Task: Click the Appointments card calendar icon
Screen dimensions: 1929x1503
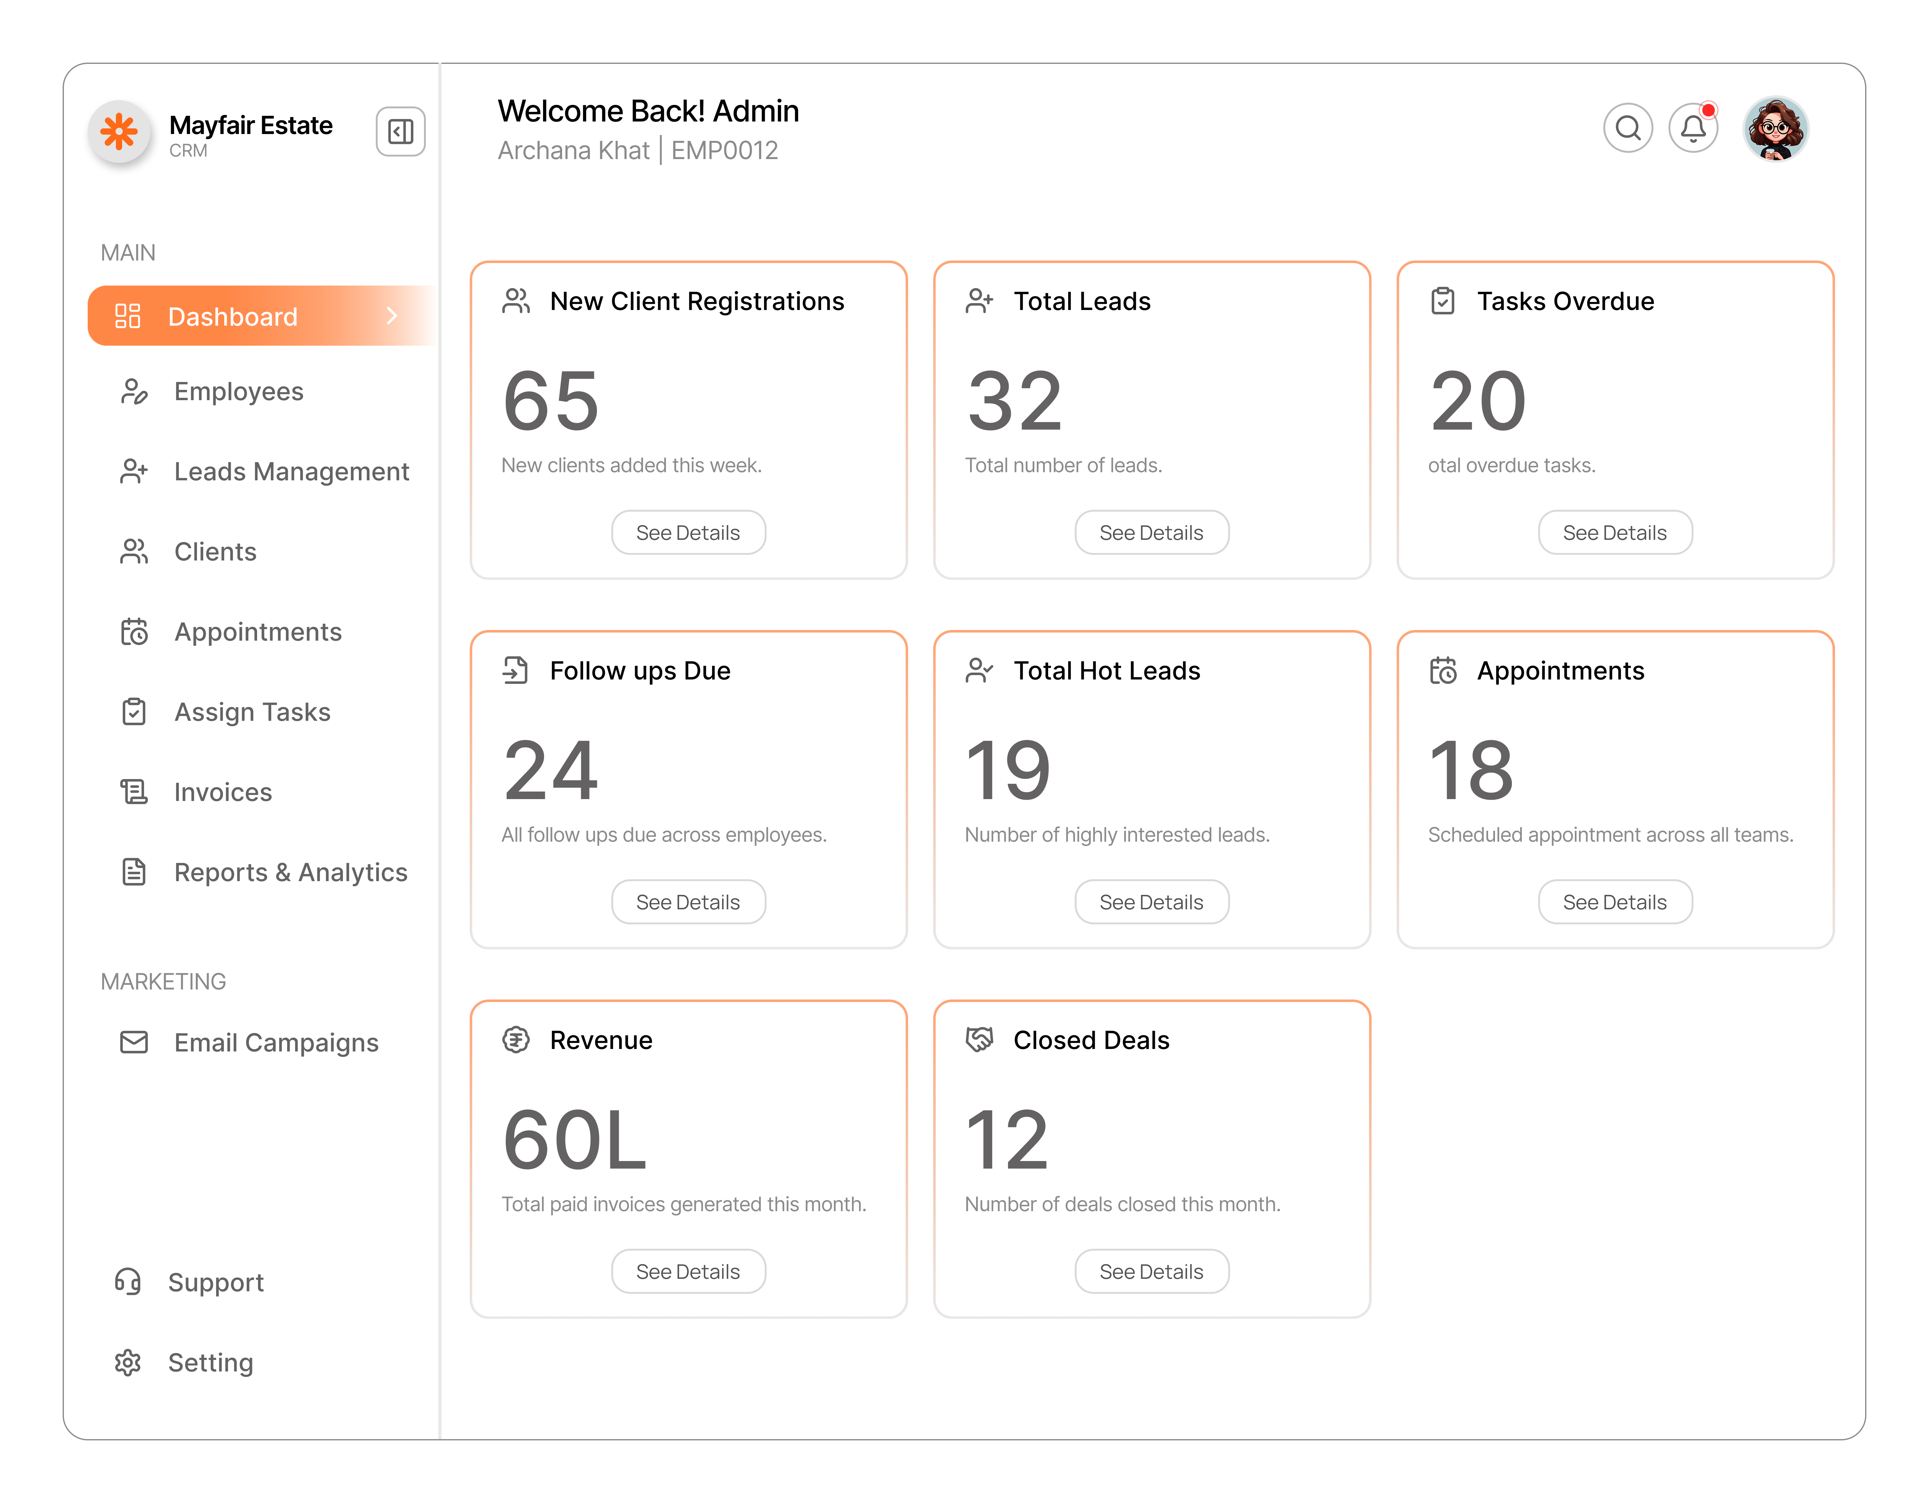Action: (x=1443, y=670)
